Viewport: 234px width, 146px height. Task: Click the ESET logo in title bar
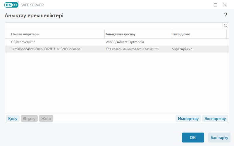click(11, 5)
